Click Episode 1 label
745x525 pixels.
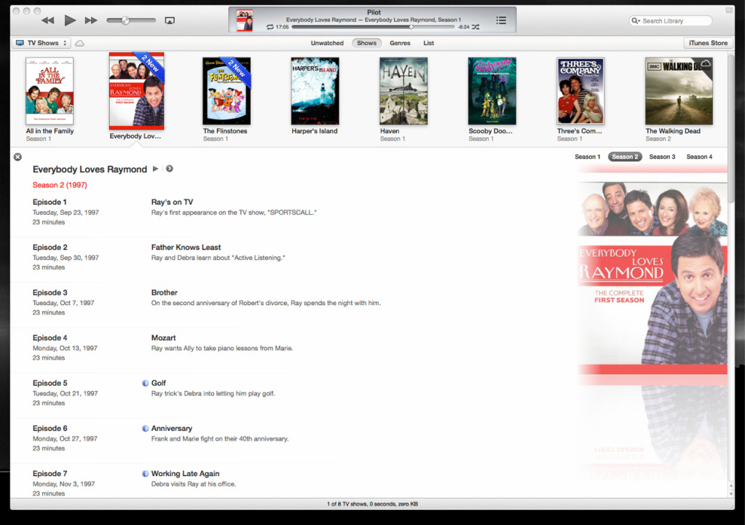click(50, 202)
